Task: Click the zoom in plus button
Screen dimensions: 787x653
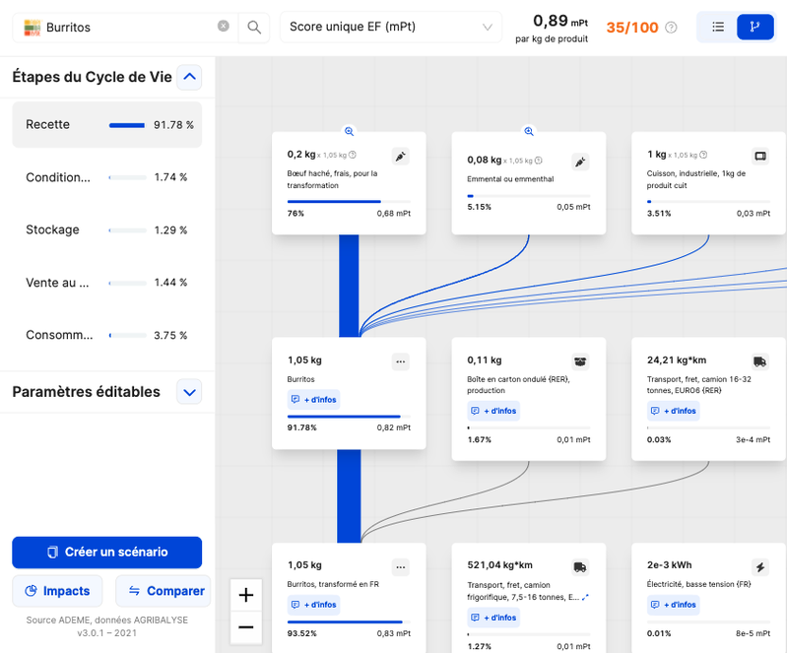Action: coord(246,595)
